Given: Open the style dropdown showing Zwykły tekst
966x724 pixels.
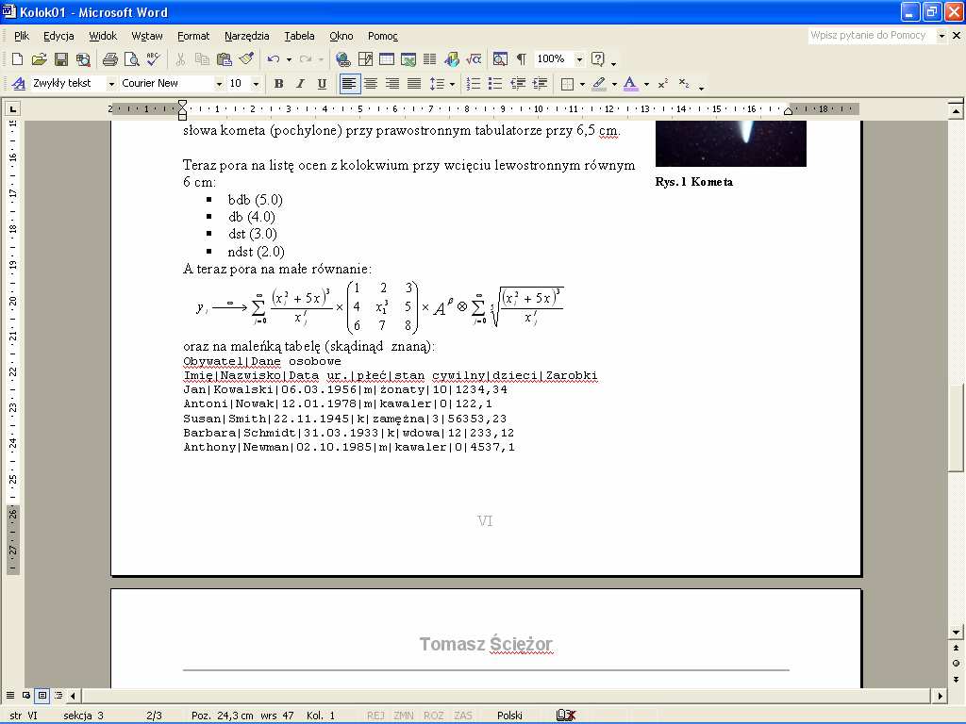Looking at the screenshot, I should 111,83.
